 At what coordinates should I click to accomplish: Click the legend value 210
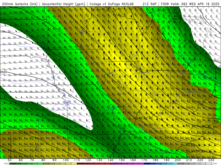[189, 160]
